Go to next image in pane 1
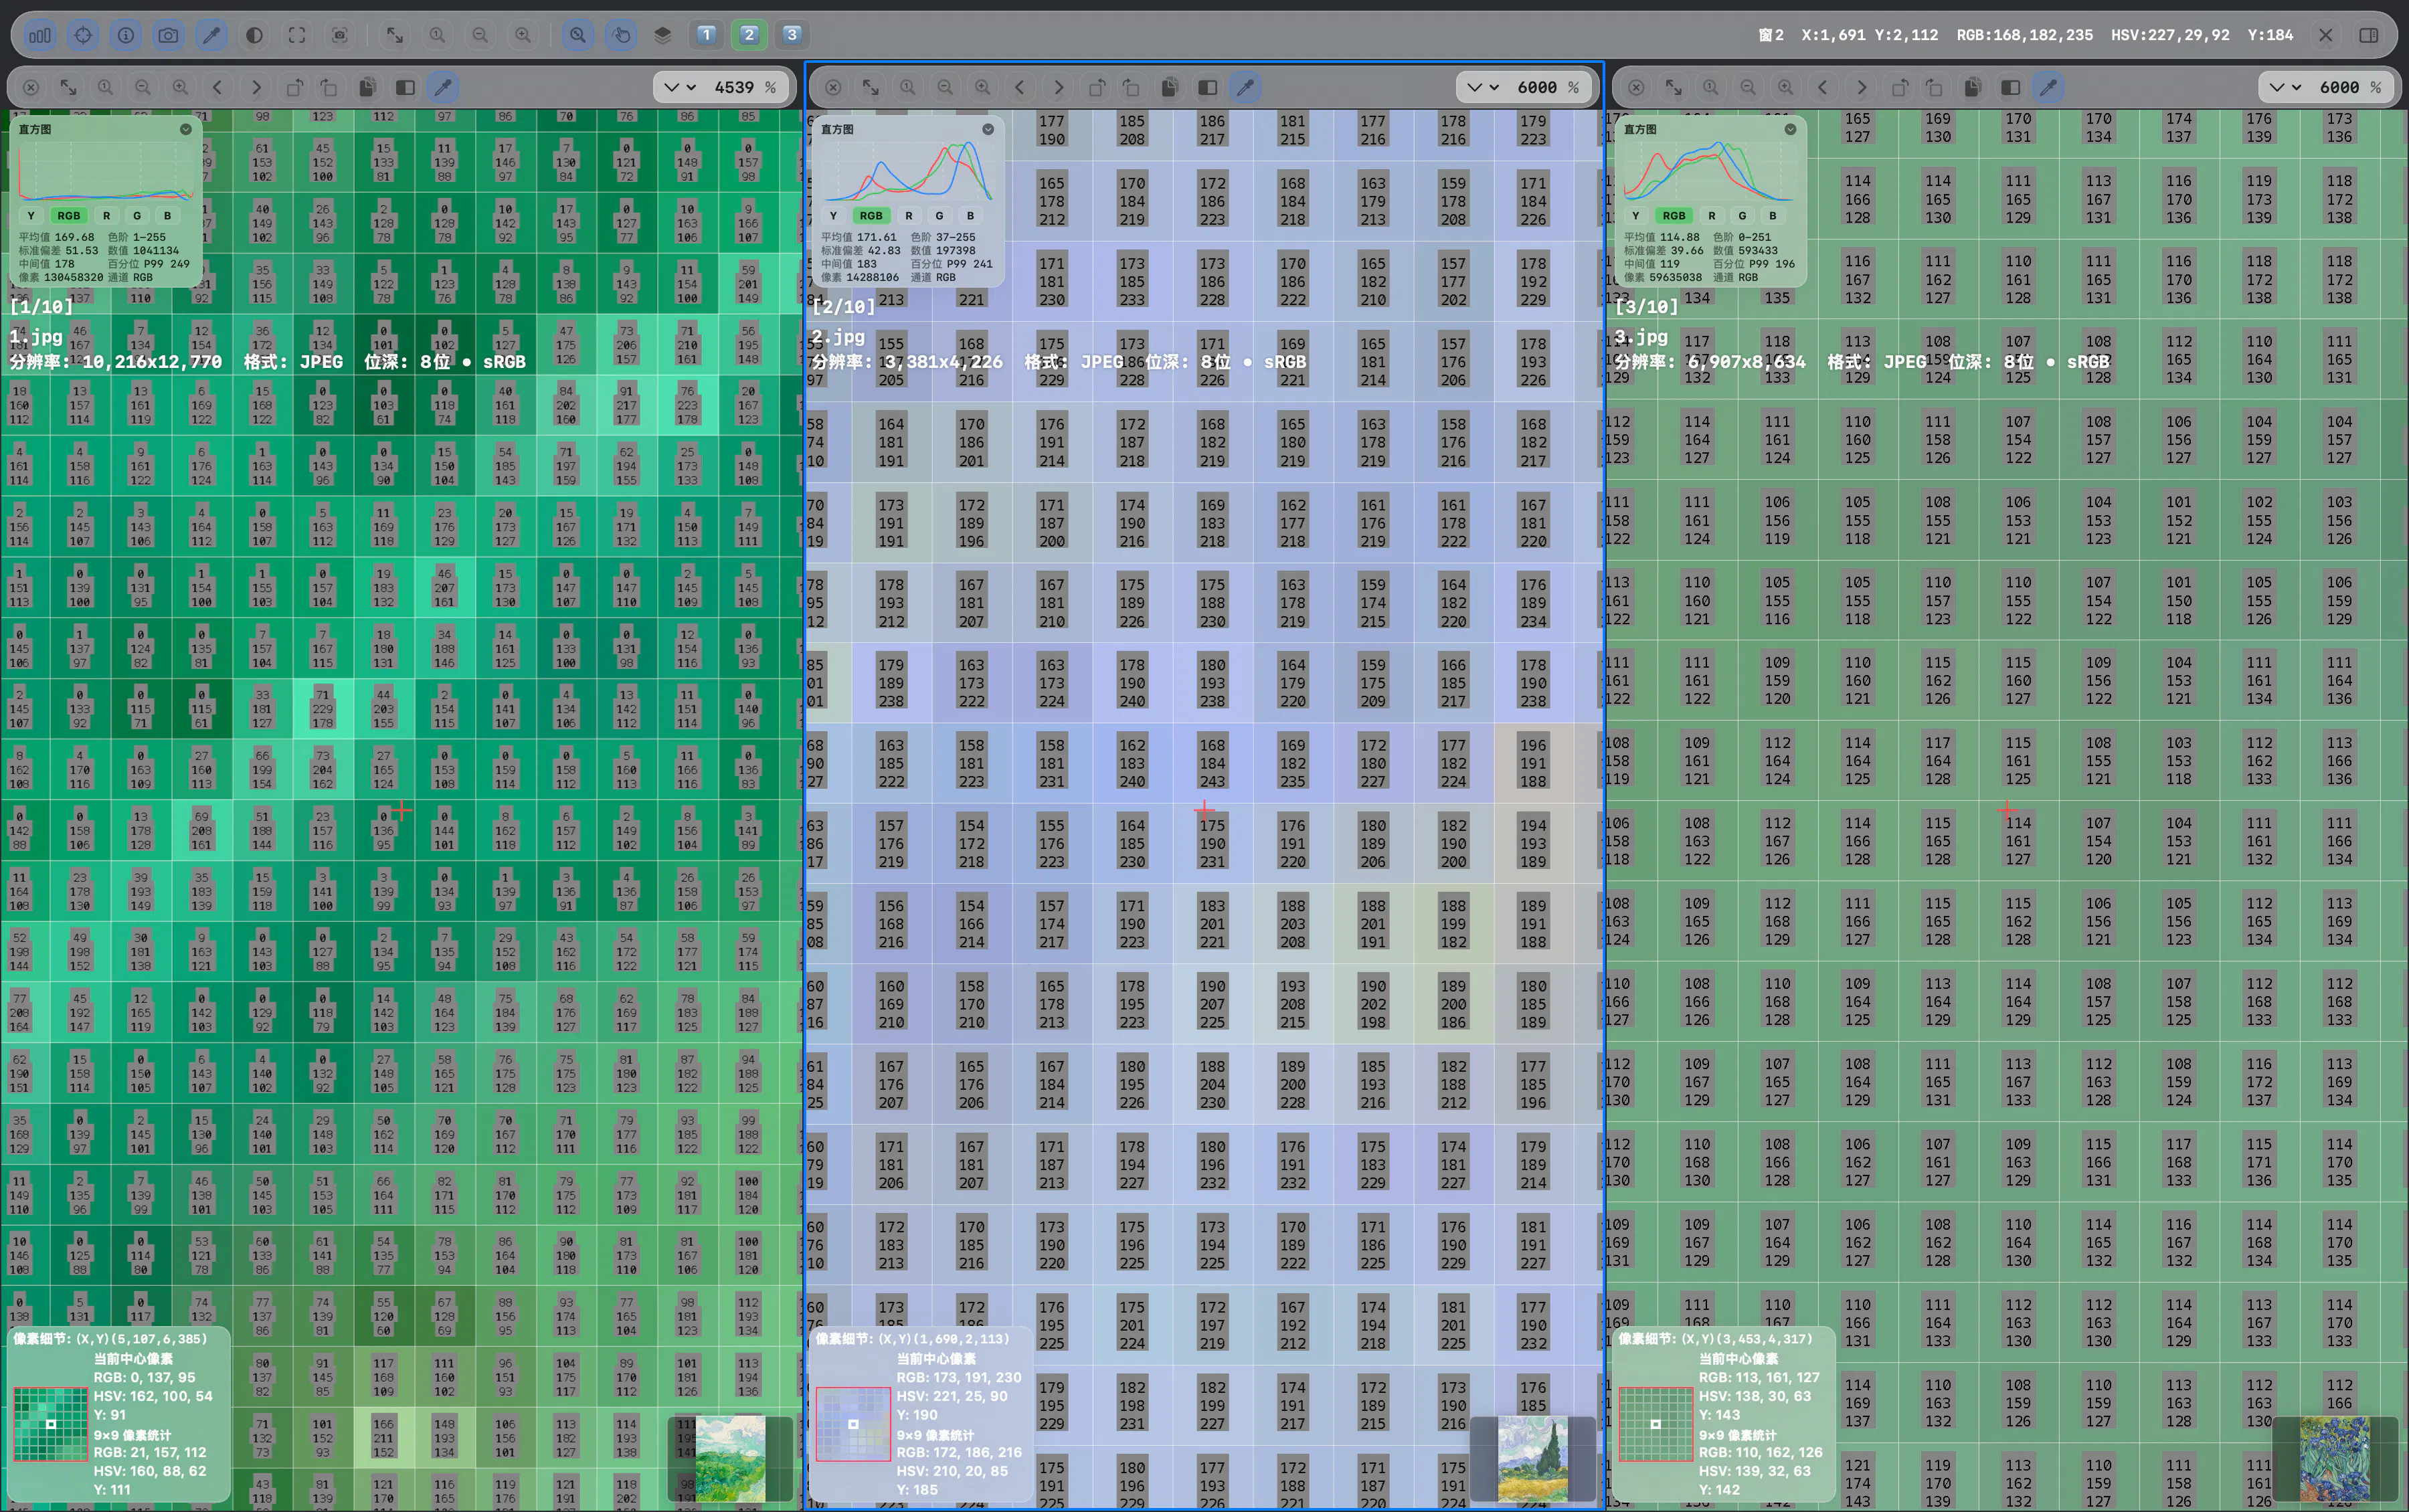 point(256,87)
